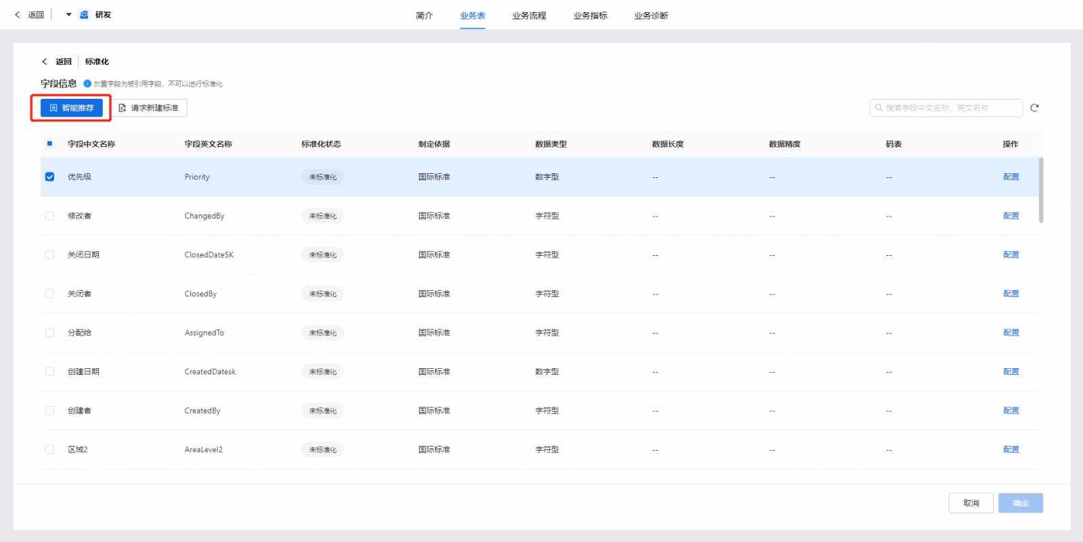Click 配置 for the CreatedDatesk row
1083x542 pixels.
1011,371
